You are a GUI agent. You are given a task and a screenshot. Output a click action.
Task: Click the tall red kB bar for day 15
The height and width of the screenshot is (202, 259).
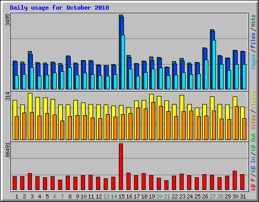[121, 167]
